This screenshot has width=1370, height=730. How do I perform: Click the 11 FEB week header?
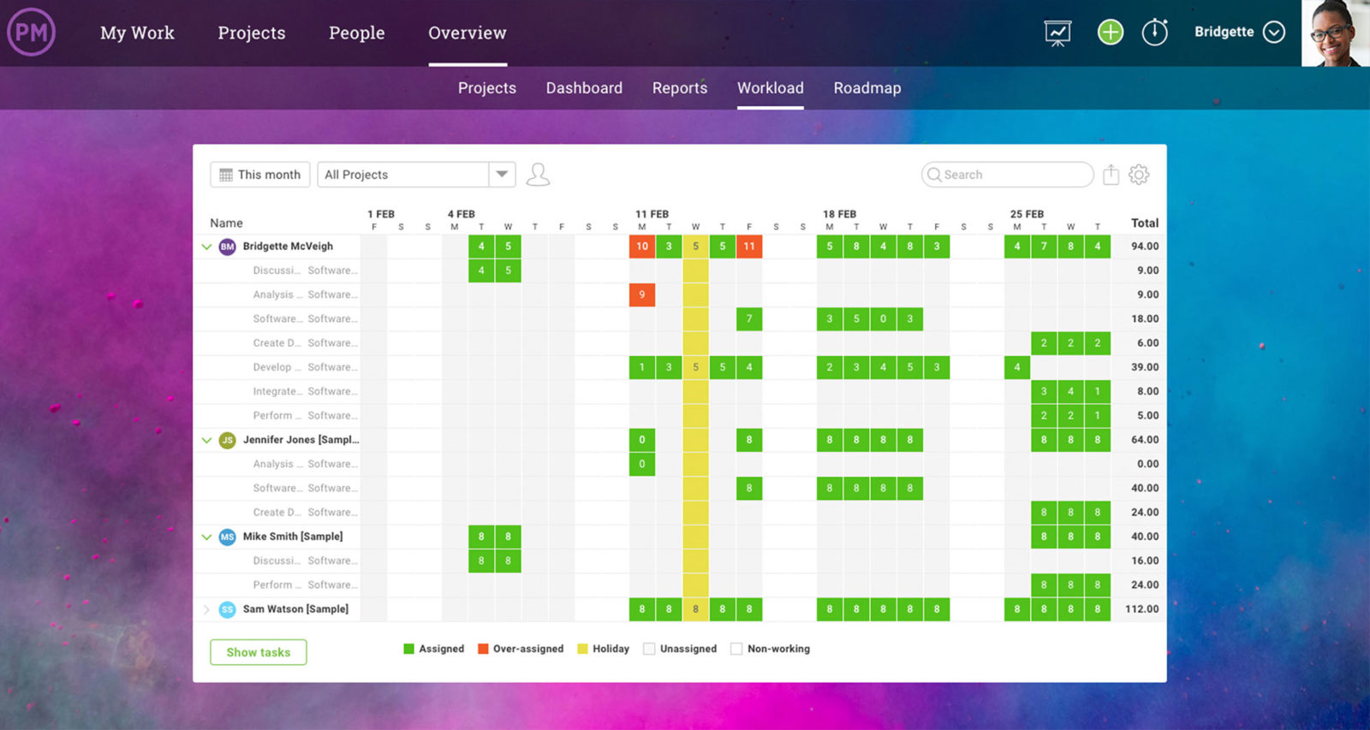[x=652, y=214]
